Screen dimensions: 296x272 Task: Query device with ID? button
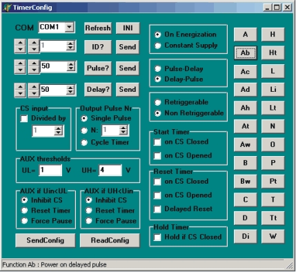98,47
